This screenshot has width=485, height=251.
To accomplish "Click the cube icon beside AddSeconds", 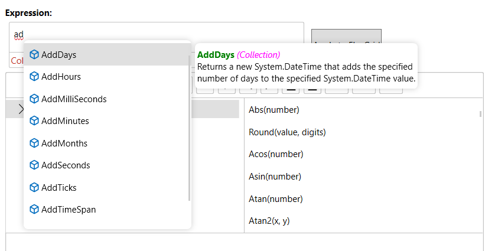I will 34,165.
